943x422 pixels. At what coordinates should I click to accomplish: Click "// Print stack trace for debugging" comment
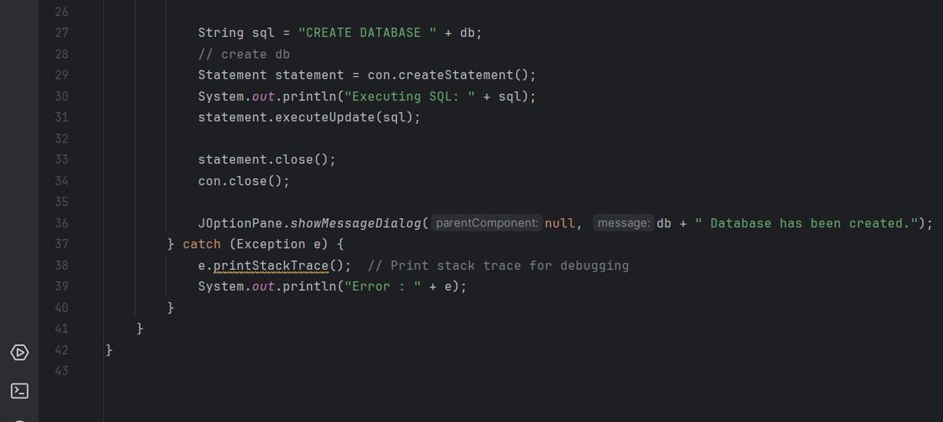click(x=498, y=266)
